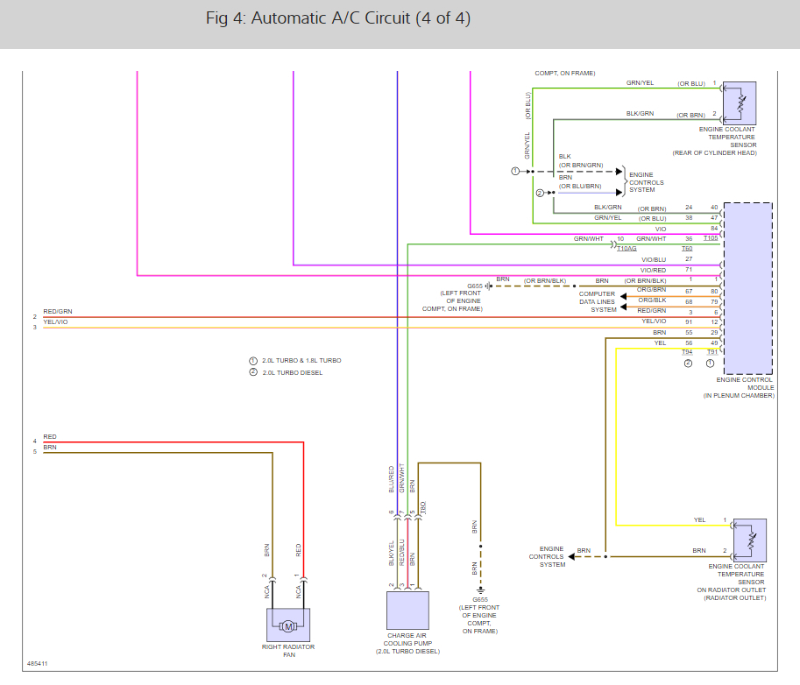Image resolution: width=800 pixels, height=685 pixels.
Task: Click the bottom G655 ground symbol
Action: click(480, 590)
